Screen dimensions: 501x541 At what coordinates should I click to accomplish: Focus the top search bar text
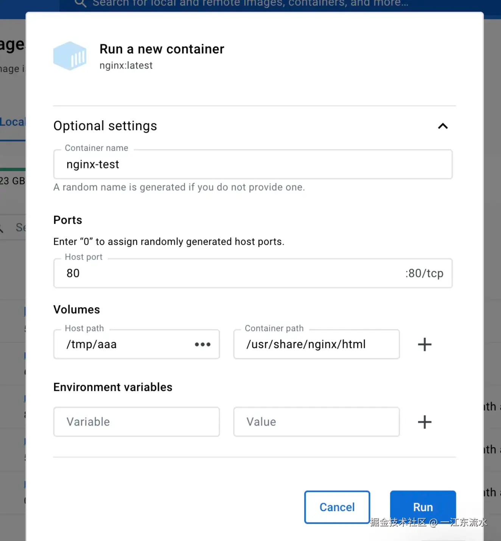click(x=250, y=3)
